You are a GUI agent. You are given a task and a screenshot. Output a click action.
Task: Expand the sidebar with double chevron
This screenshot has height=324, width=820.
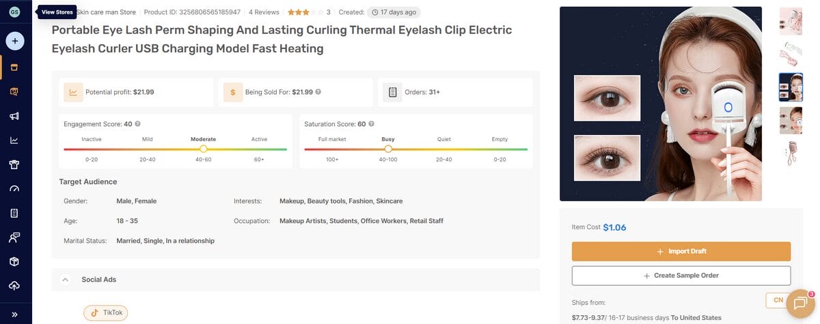14,314
